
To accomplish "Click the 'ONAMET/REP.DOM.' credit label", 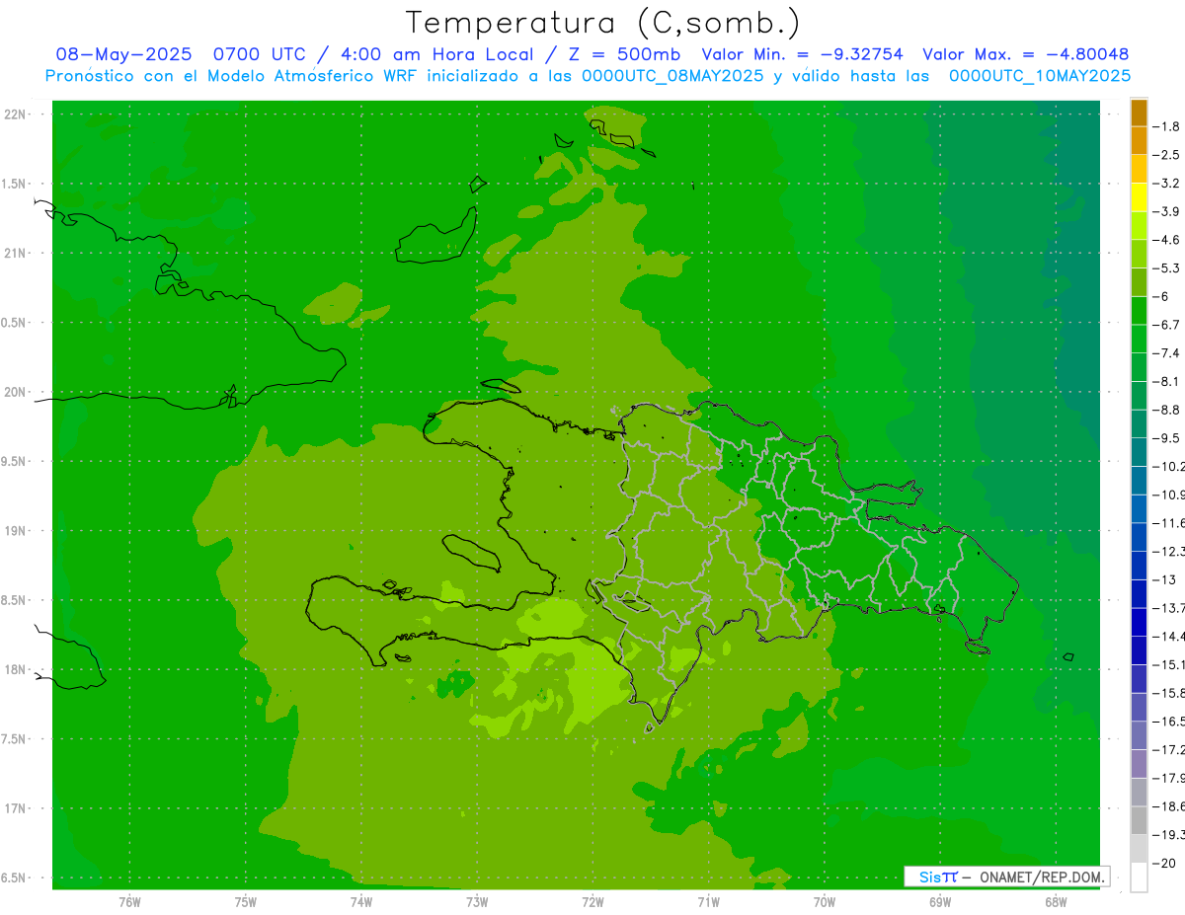I will [1042, 877].
